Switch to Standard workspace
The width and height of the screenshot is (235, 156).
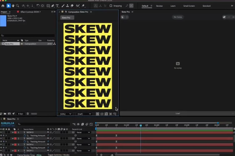[207, 6]
